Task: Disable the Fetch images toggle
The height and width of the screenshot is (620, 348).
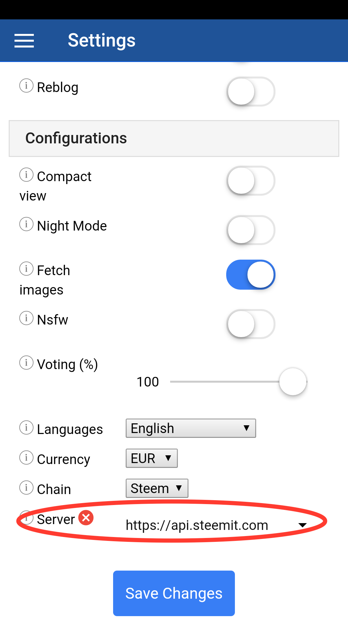Action: tap(251, 275)
